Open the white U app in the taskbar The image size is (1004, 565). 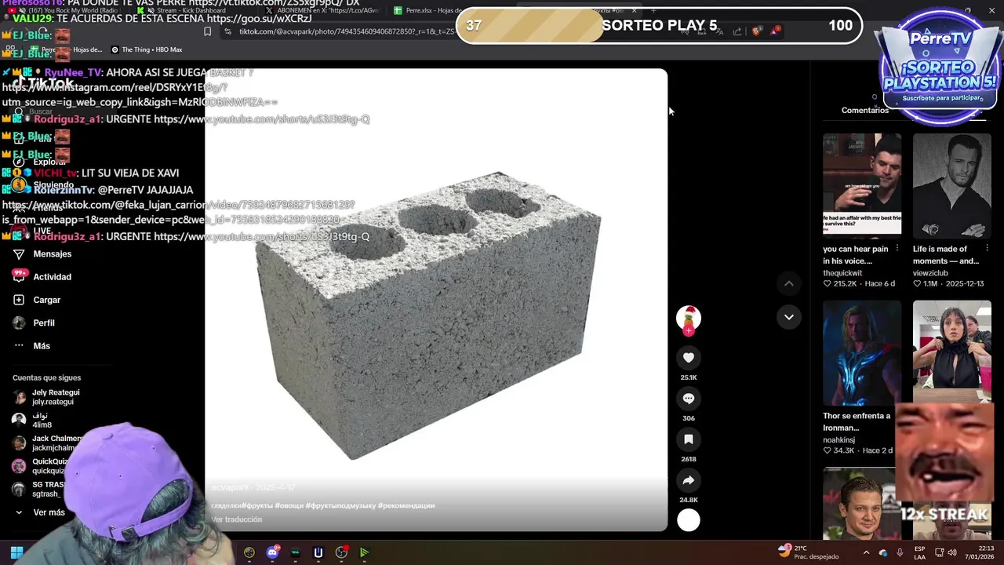tap(318, 552)
